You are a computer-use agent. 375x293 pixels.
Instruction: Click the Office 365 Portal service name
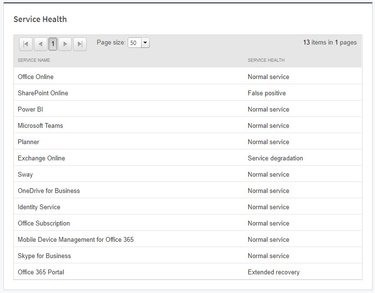[x=41, y=272]
